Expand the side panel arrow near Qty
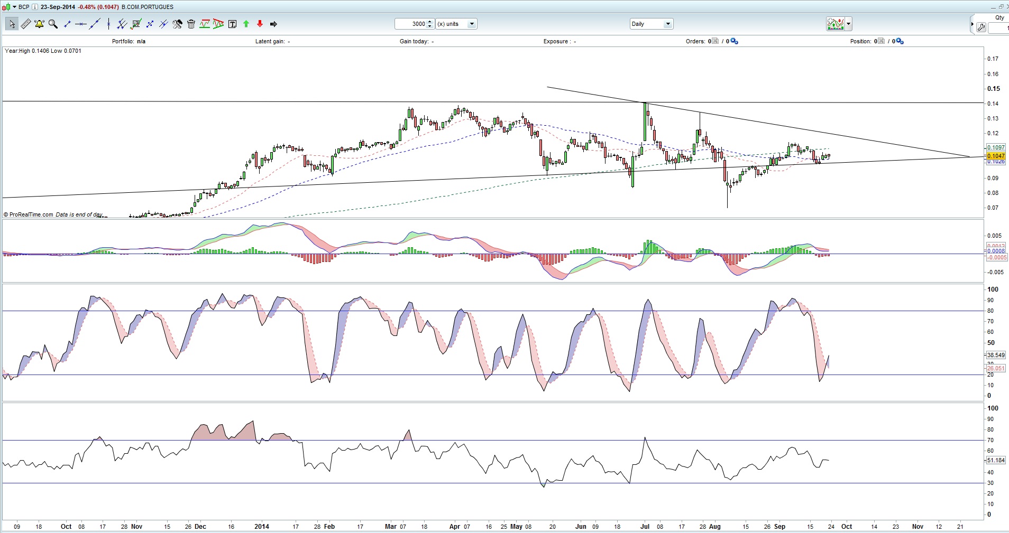The height and width of the screenshot is (533, 1009). coord(972,24)
